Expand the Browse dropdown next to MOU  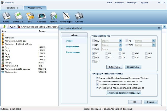[121, 41]
